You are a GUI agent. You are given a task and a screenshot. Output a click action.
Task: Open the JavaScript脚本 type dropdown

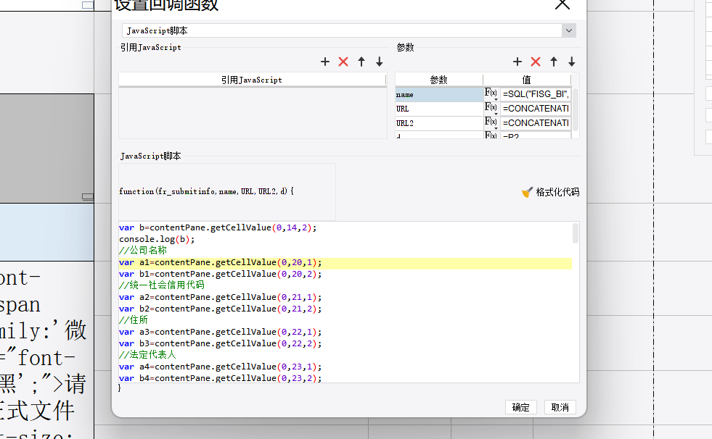pyautogui.click(x=568, y=30)
